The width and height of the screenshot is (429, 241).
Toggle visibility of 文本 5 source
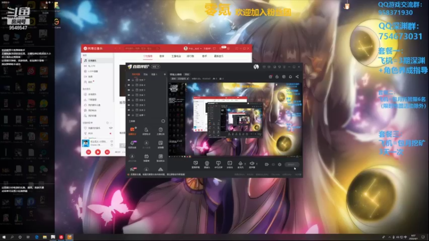coord(129,105)
